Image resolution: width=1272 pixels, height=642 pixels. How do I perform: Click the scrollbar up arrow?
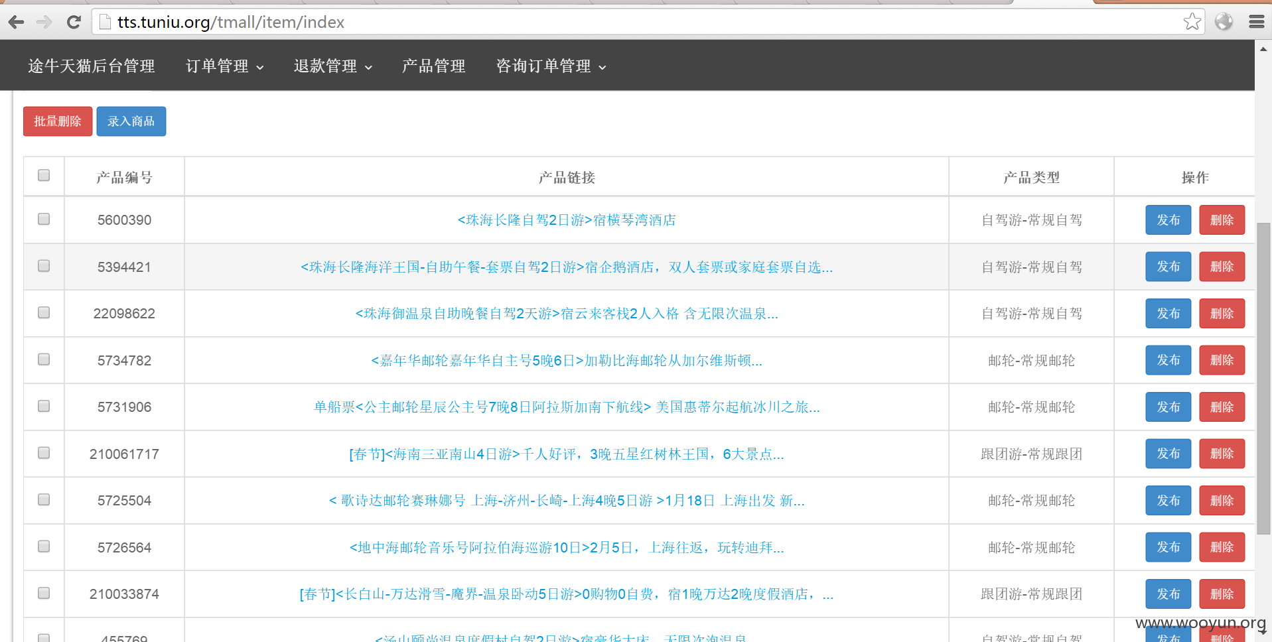(1263, 49)
